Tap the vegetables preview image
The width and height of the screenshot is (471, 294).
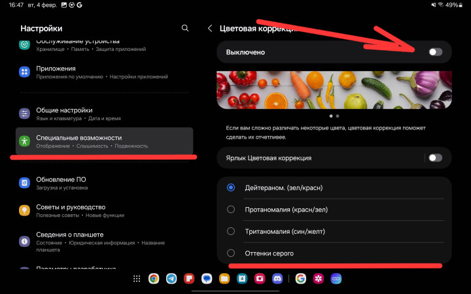pos(334,90)
